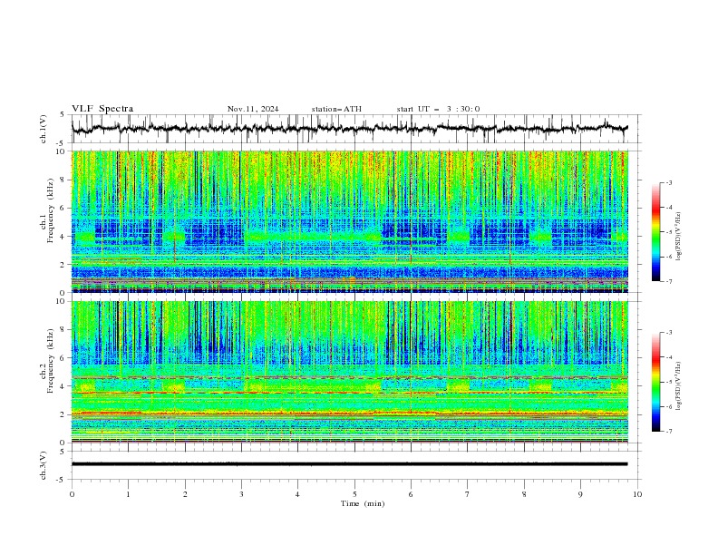Click the 'start UT = 3 :30: 0' text

point(438,109)
